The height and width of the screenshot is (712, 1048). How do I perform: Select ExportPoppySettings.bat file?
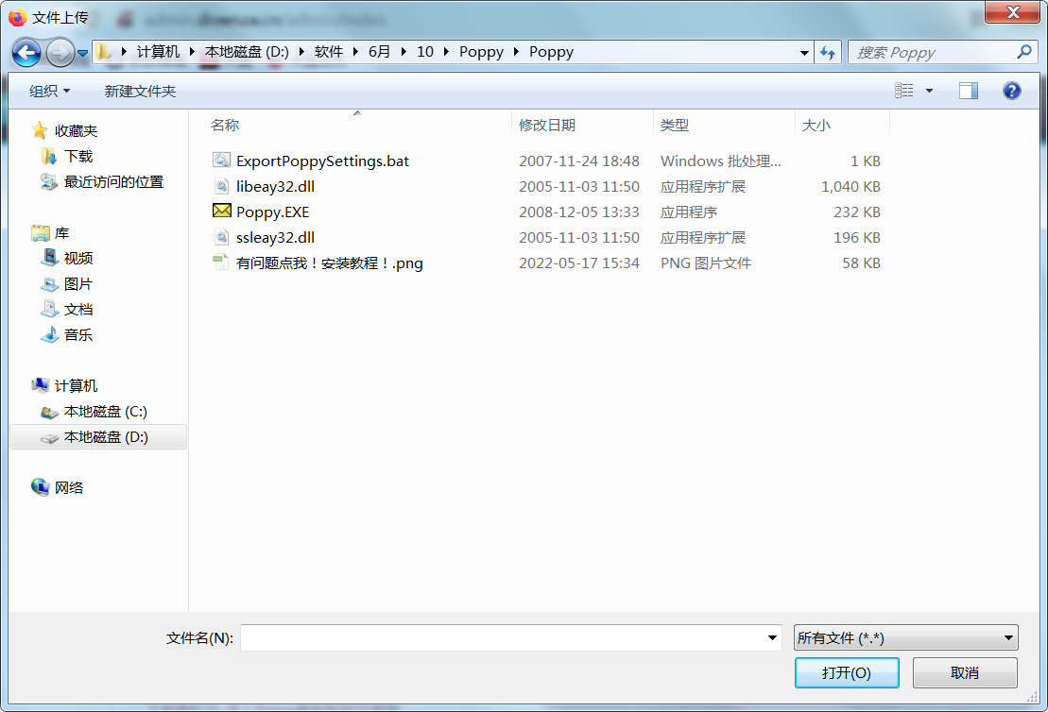(x=311, y=161)
